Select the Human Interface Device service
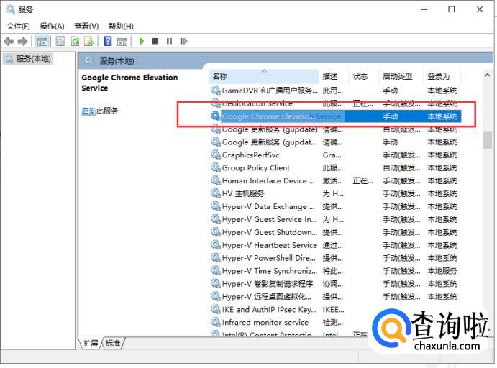Screen dimensions: 497x368 pyautogui.click(x=335, y=181)
